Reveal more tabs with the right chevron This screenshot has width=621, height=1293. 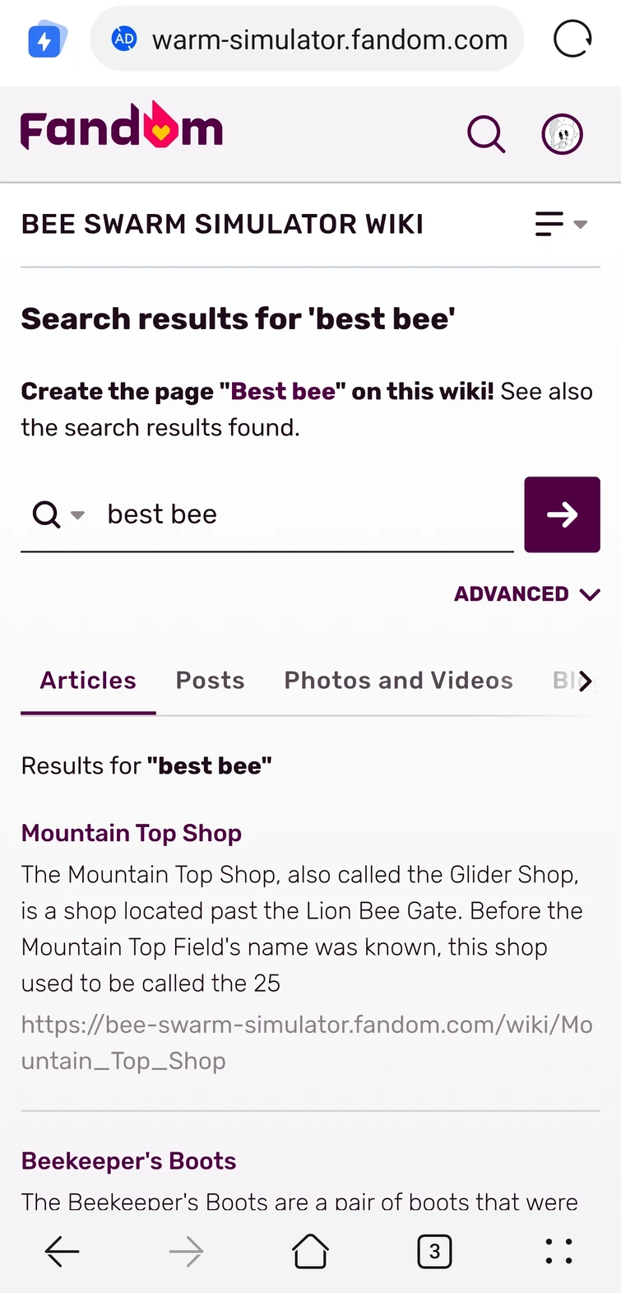(586, 681)
